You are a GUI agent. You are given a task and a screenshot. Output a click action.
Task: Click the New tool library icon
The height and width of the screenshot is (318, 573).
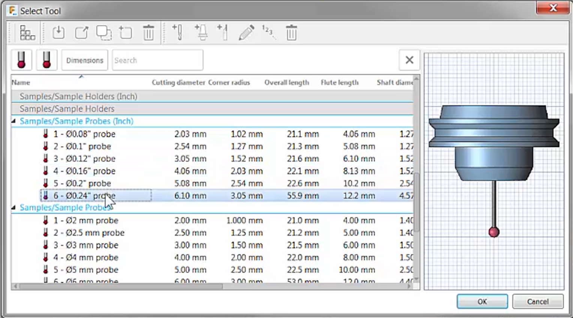[x=126, y=33]
